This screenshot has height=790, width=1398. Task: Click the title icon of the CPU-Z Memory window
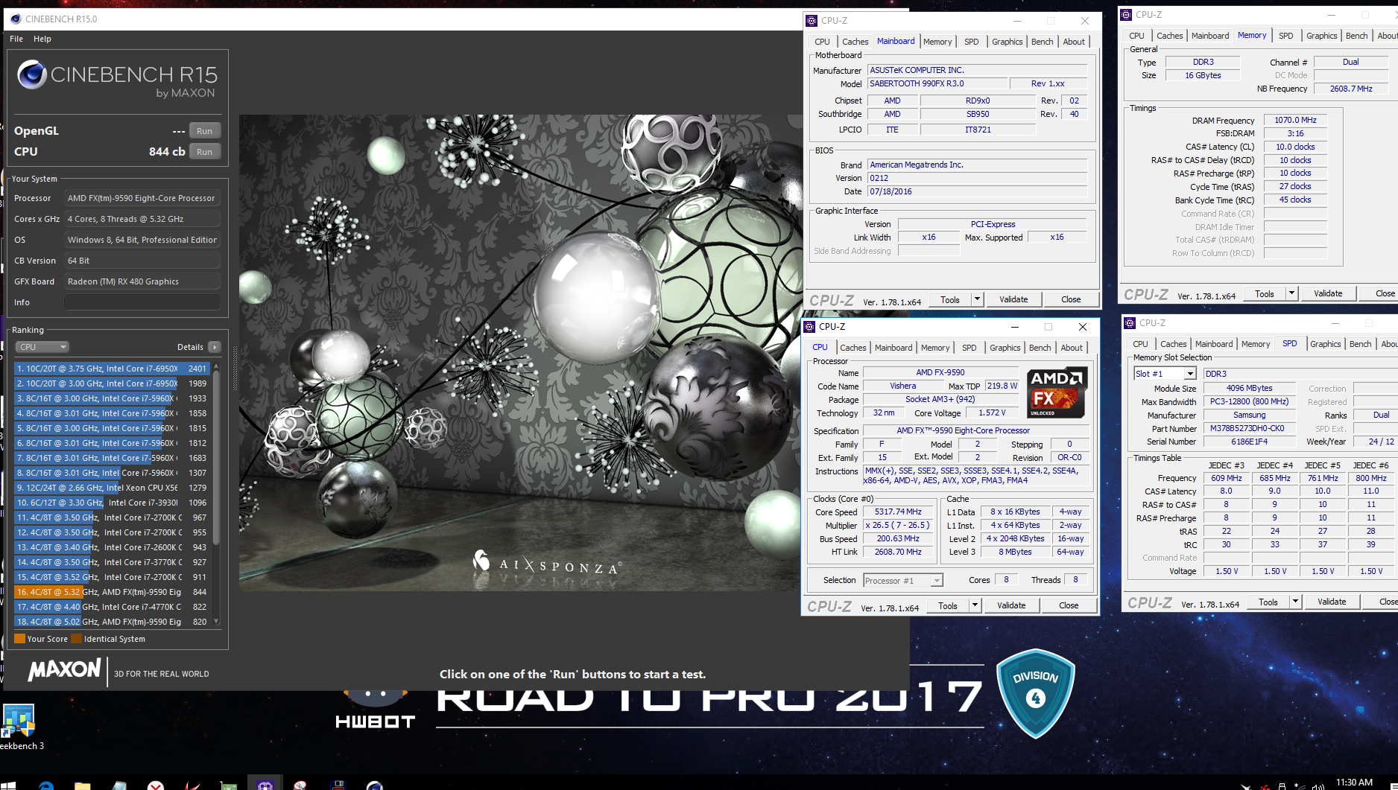[x=1127, y=15]
